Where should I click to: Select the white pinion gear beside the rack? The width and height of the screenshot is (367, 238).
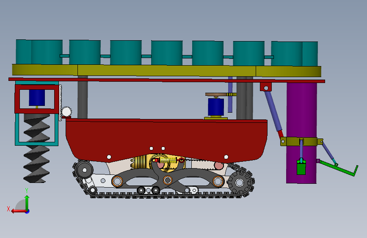66,112
